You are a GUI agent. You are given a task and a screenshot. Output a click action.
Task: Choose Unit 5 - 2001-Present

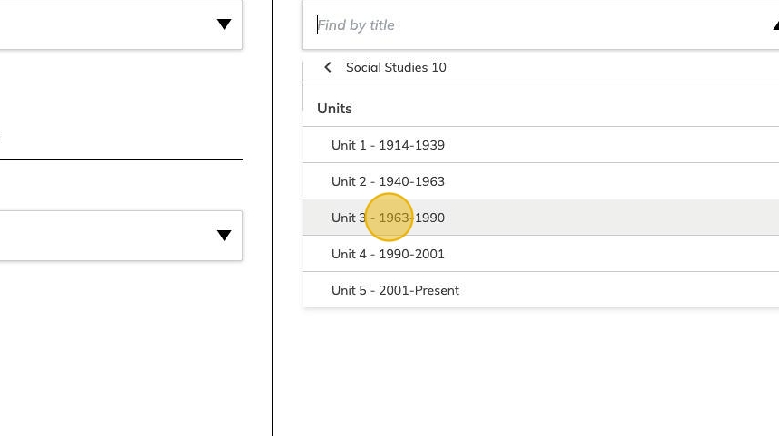395,290
